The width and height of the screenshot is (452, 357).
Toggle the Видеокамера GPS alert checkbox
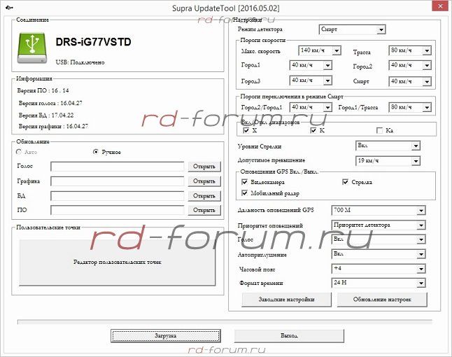(x=245, y=182)
